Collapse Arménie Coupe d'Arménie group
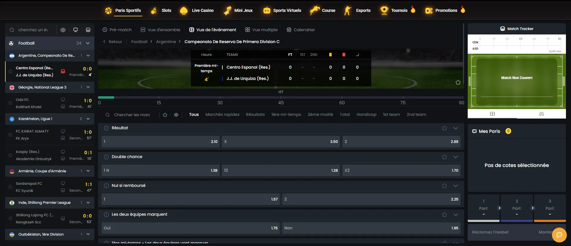This screenshot has width=571, height=246. click(88, 171)
